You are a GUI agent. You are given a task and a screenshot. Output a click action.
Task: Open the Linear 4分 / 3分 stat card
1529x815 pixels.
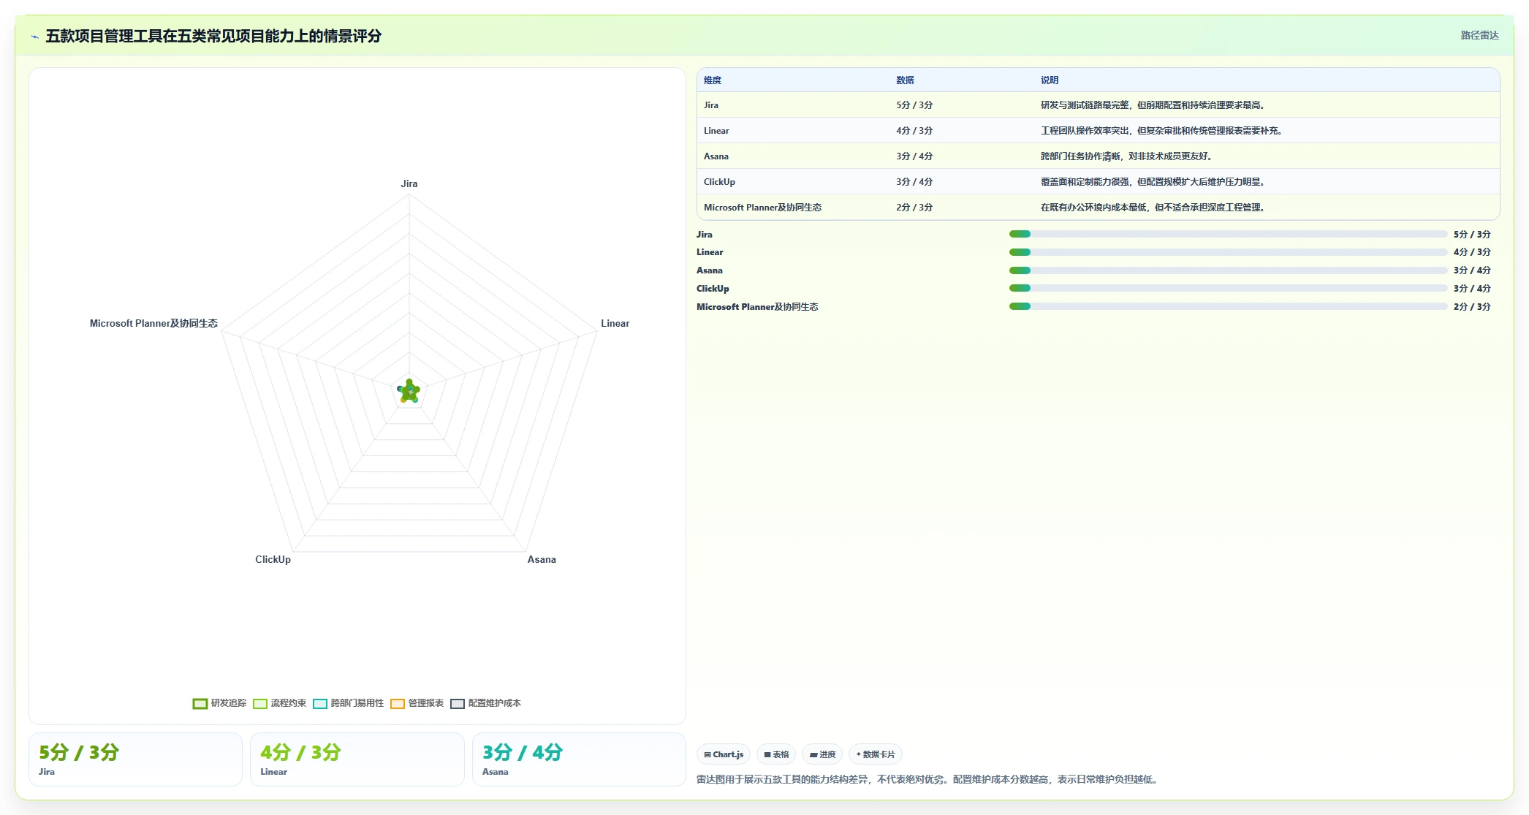tap(357, 759)
